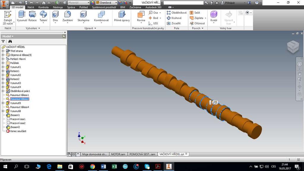The image size is (304, 171).
Task: Open the Windows Start menu
Action: (x=5, y=166)
